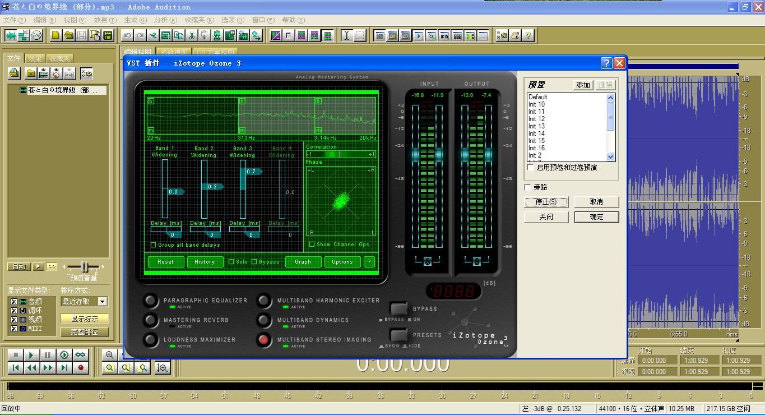The image size is (765, 415).
Task: Select the marquee selection tool
Action: [x=360, y=35]
